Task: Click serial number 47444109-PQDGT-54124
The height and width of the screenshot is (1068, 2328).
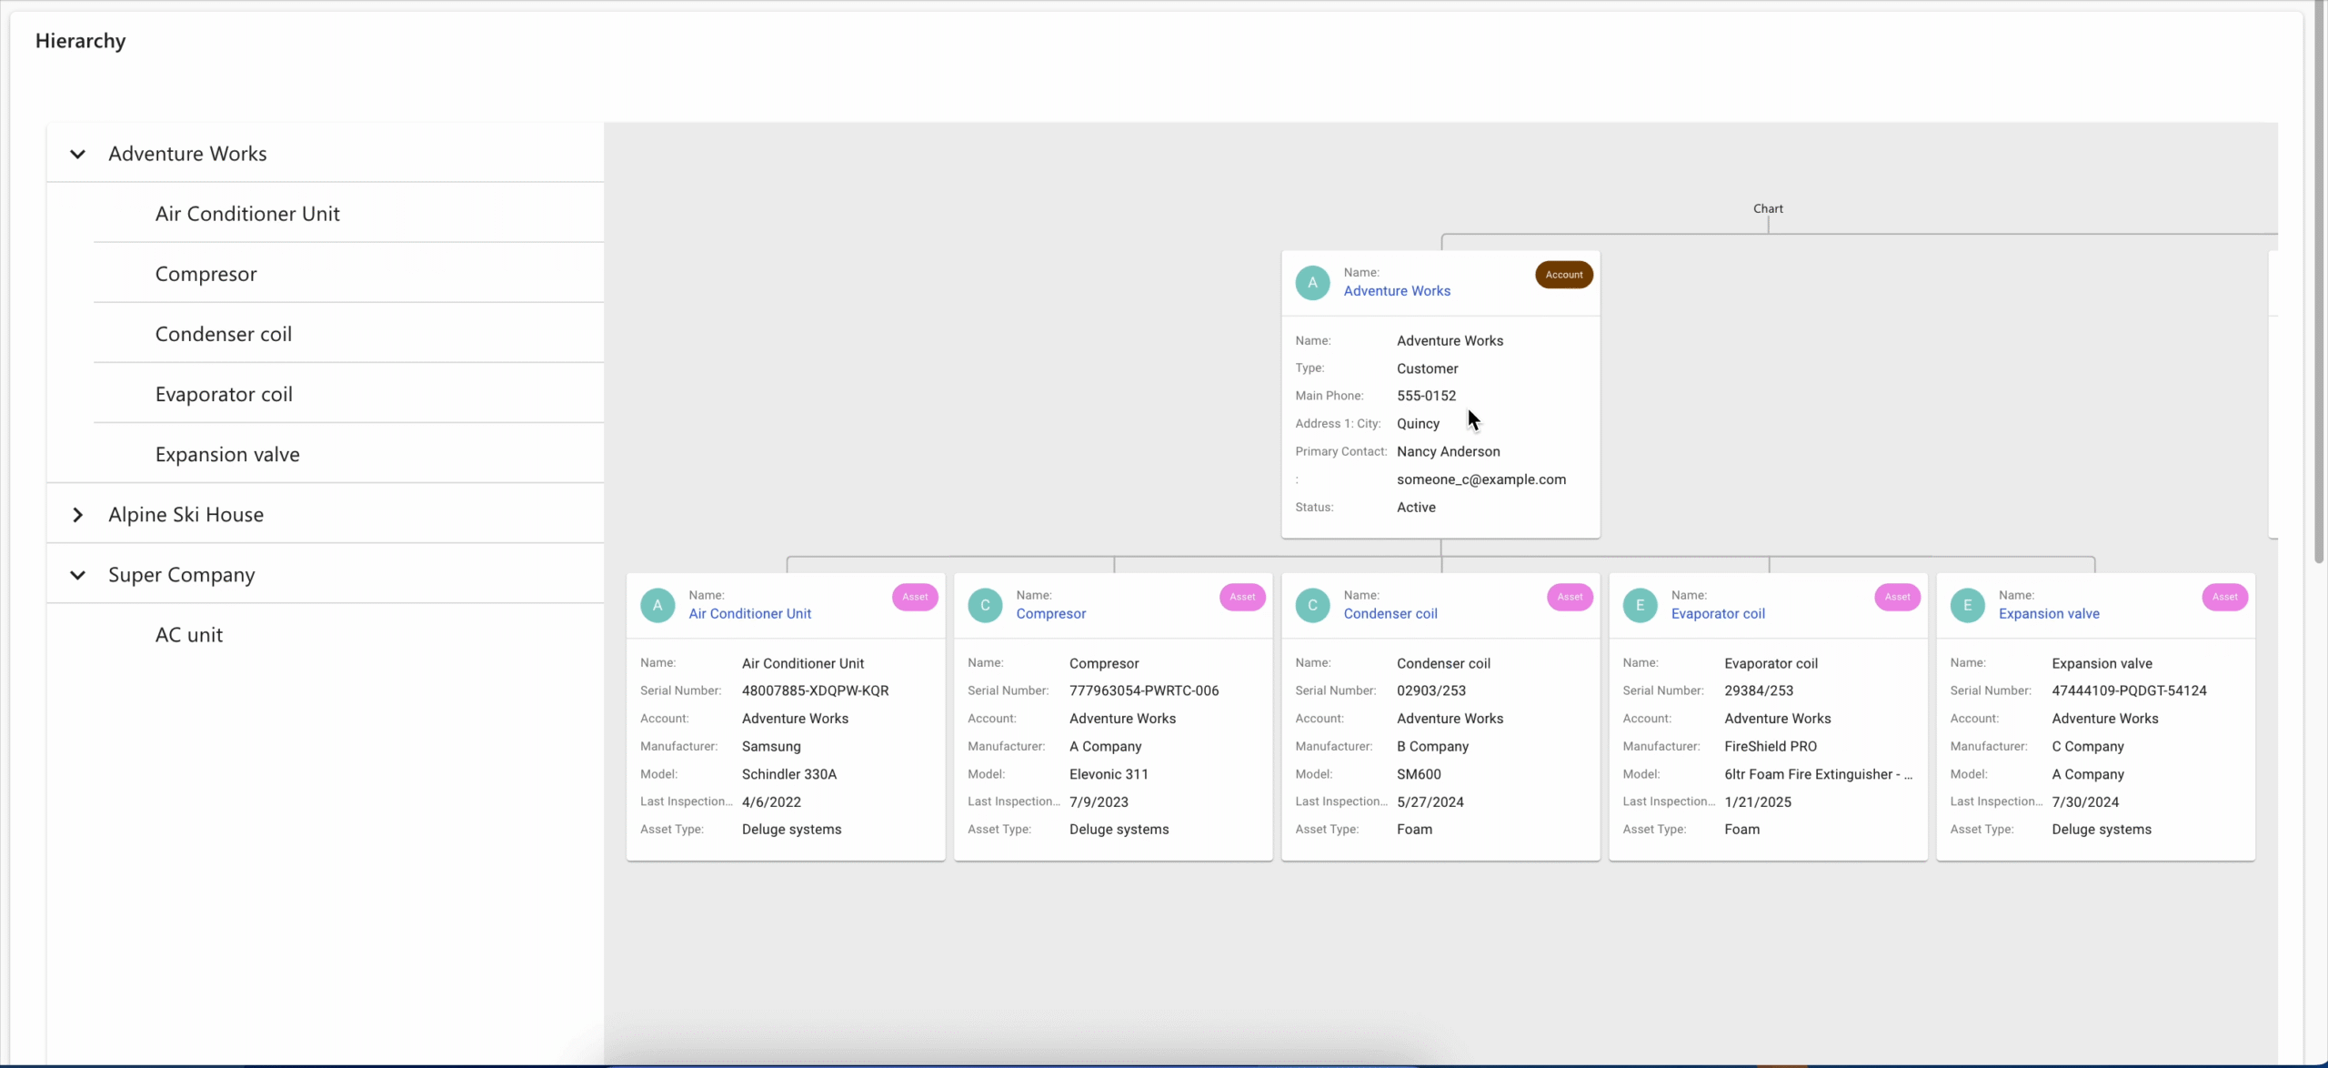Action: pyautogui.click(x=2129, y=690)
